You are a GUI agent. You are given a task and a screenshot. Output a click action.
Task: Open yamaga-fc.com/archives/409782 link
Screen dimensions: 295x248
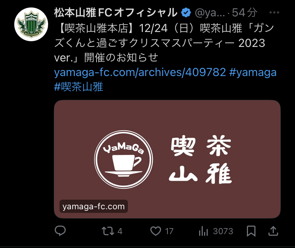tap(140, 72)
